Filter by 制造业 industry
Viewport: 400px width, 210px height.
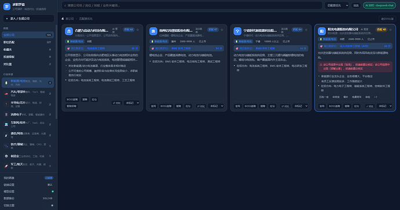click(28, 156)
